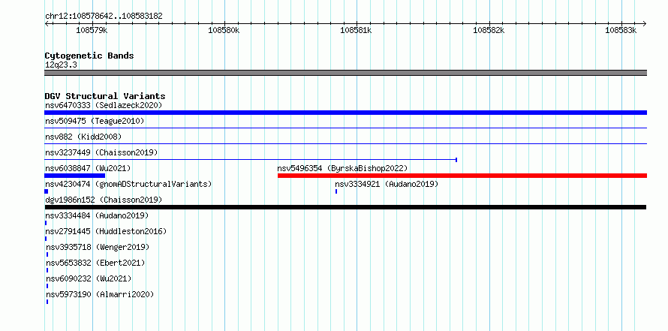This screenshot has width=668, height=331.
Task: Click the blue marker under nsv5973190
Action: pyautogui.click(x=47, y=302)
